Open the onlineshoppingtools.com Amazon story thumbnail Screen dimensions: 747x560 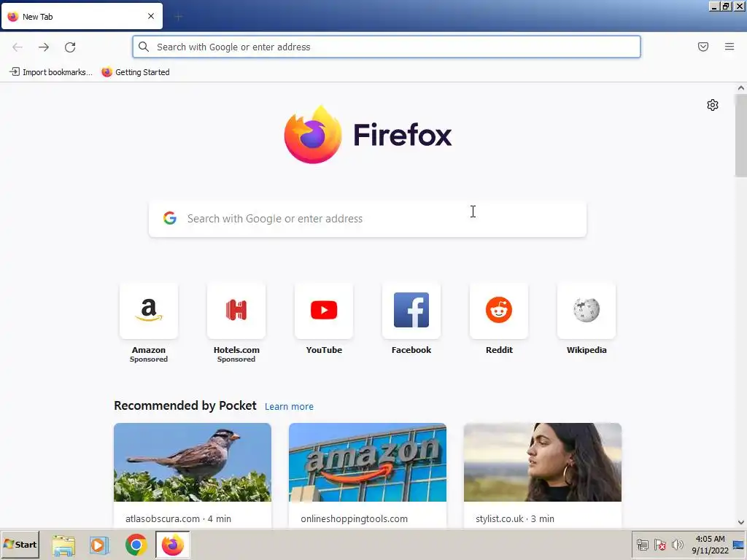(368, 462)
